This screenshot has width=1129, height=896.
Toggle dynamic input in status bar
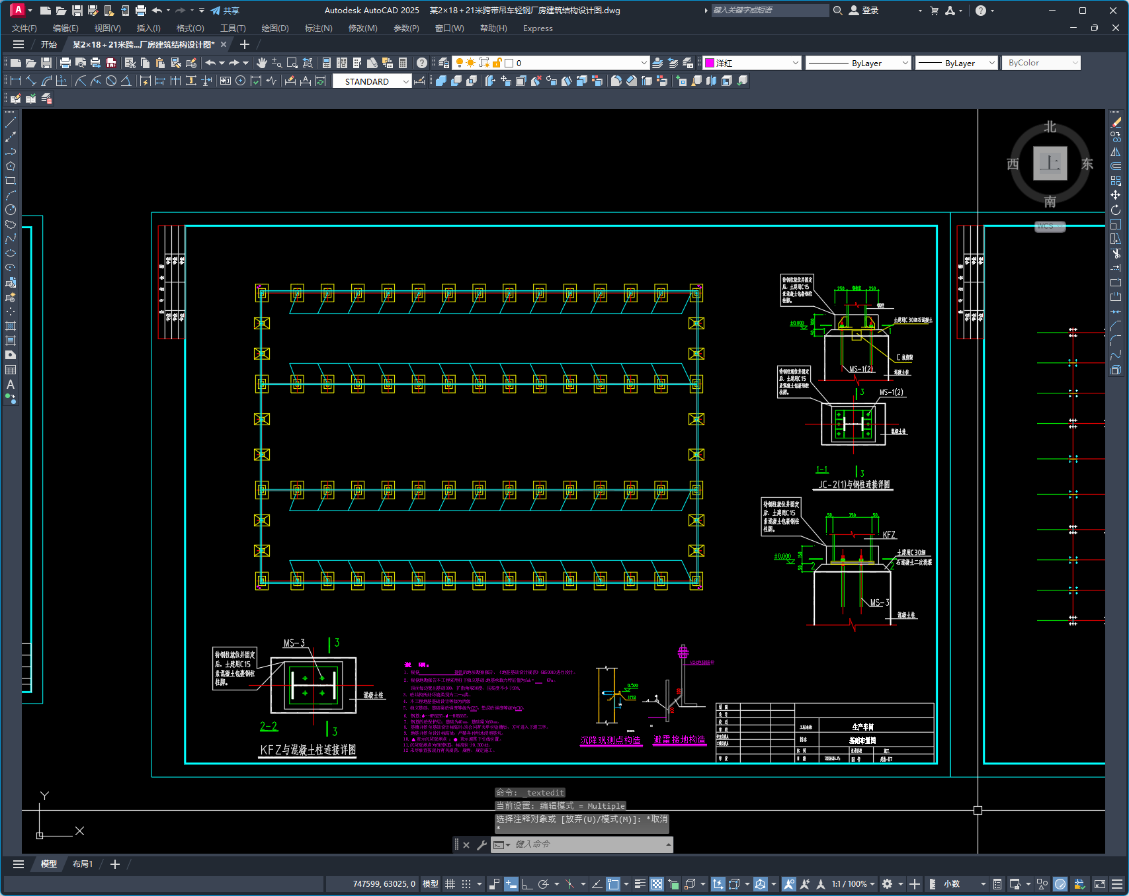pos(511,884)
